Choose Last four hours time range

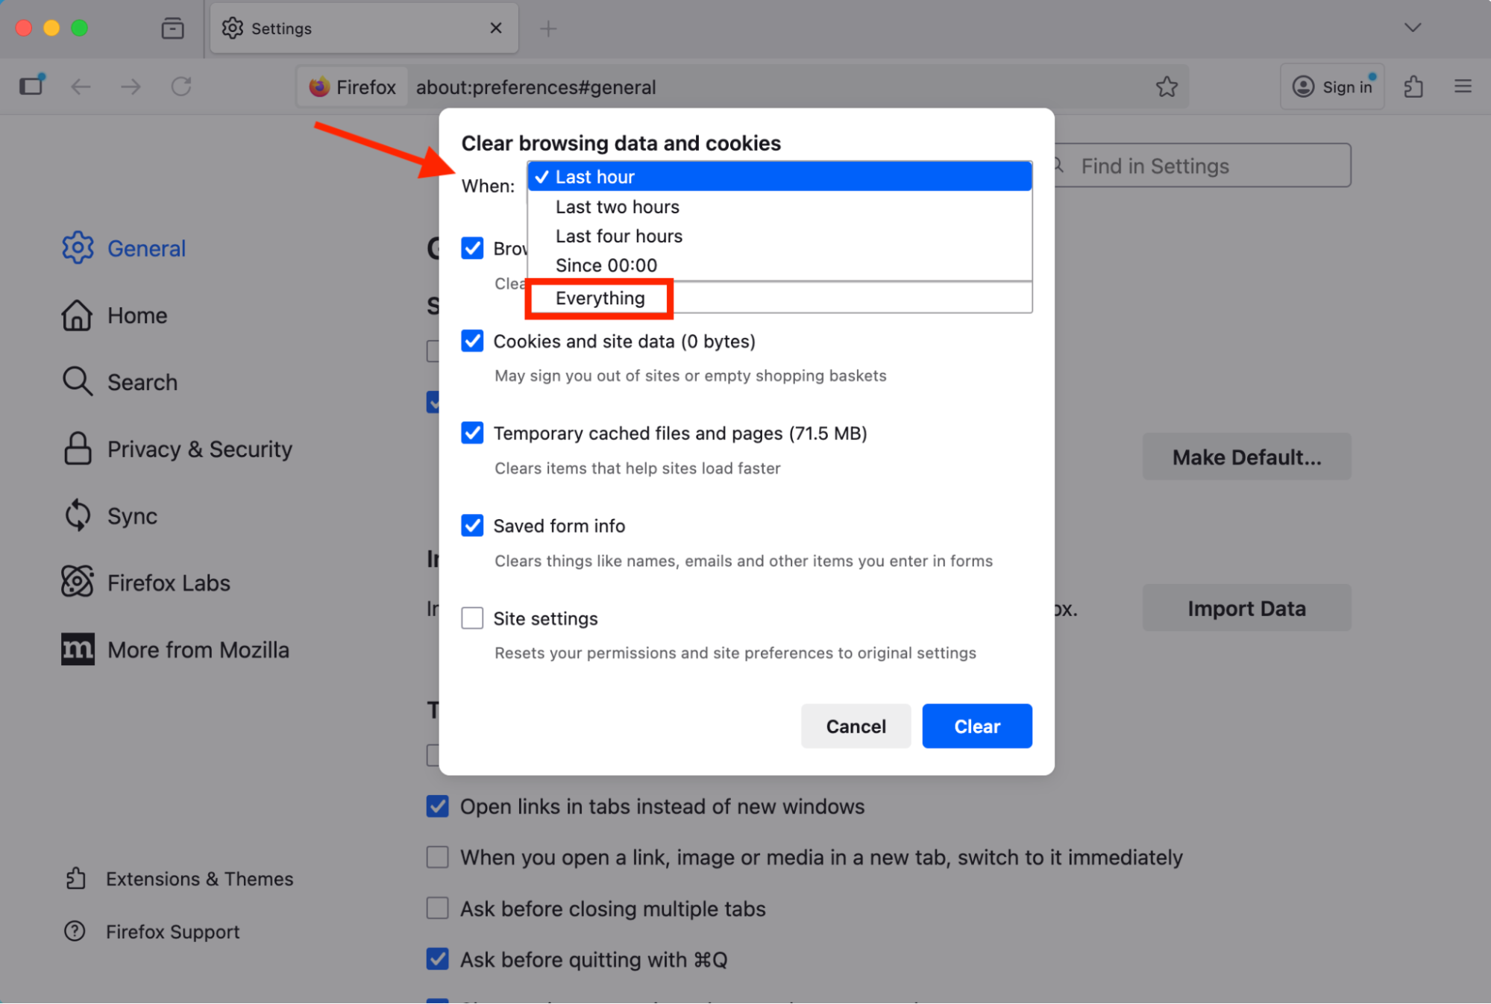pyautogui.click(x=618, y=235)
